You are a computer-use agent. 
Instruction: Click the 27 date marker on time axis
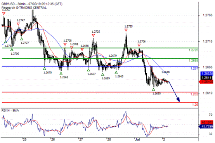pyautogui.click(x=81, y=140)
